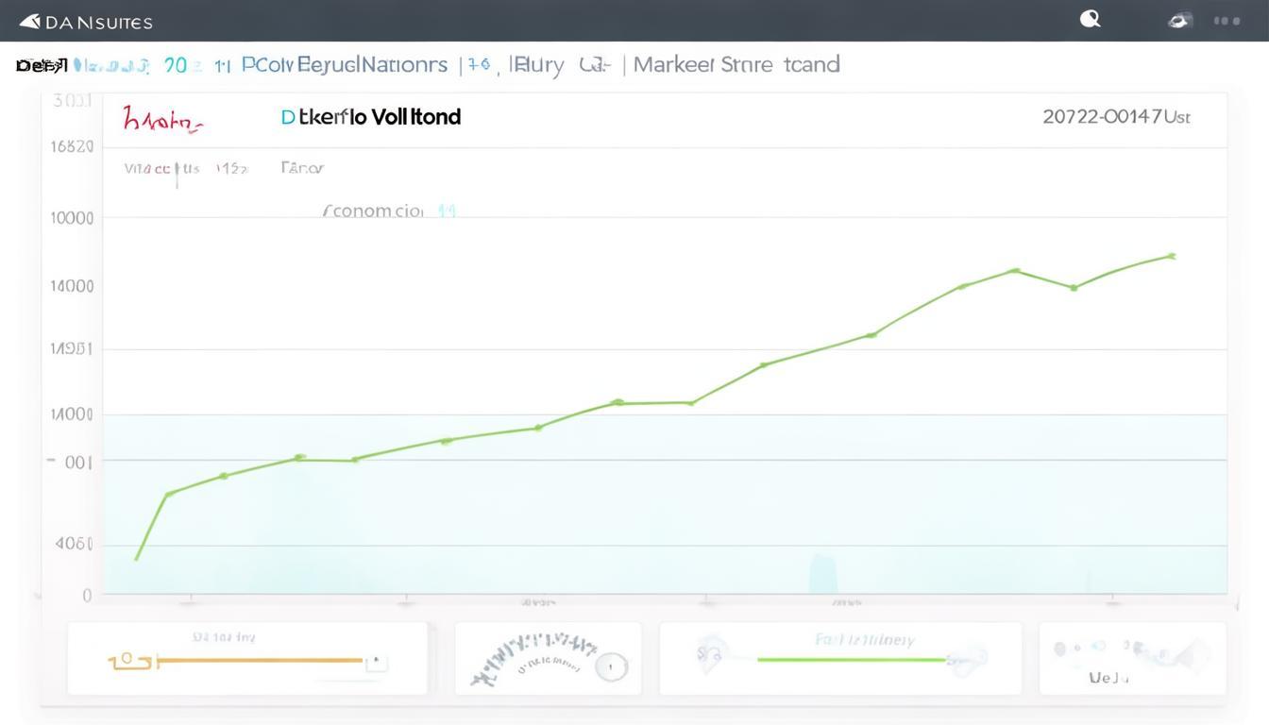Click the small box at orange slider end
The width and height of the screenshot is (1269, 725).
[x=376, y=661]
